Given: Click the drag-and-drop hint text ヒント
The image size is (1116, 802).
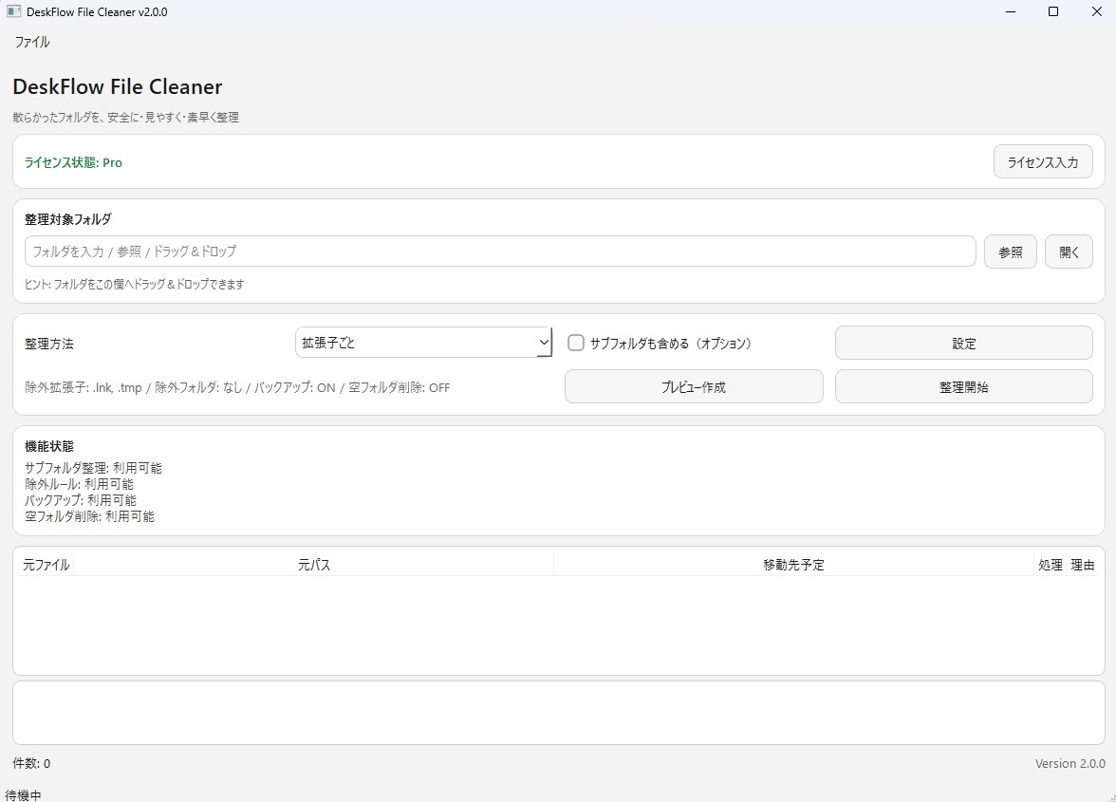Looking at the screenshot, I should pyautogui.click(x=135, y=284).
